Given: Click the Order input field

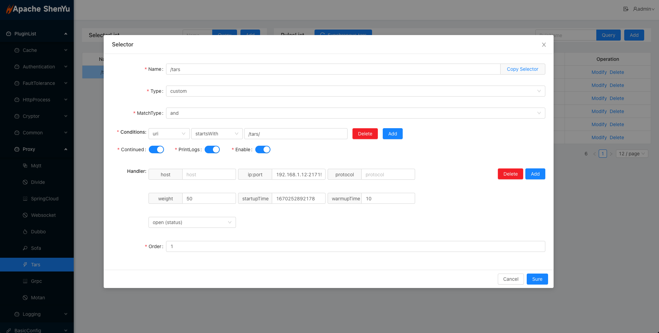Looking at the screenshot, I should tap(355, 246).
